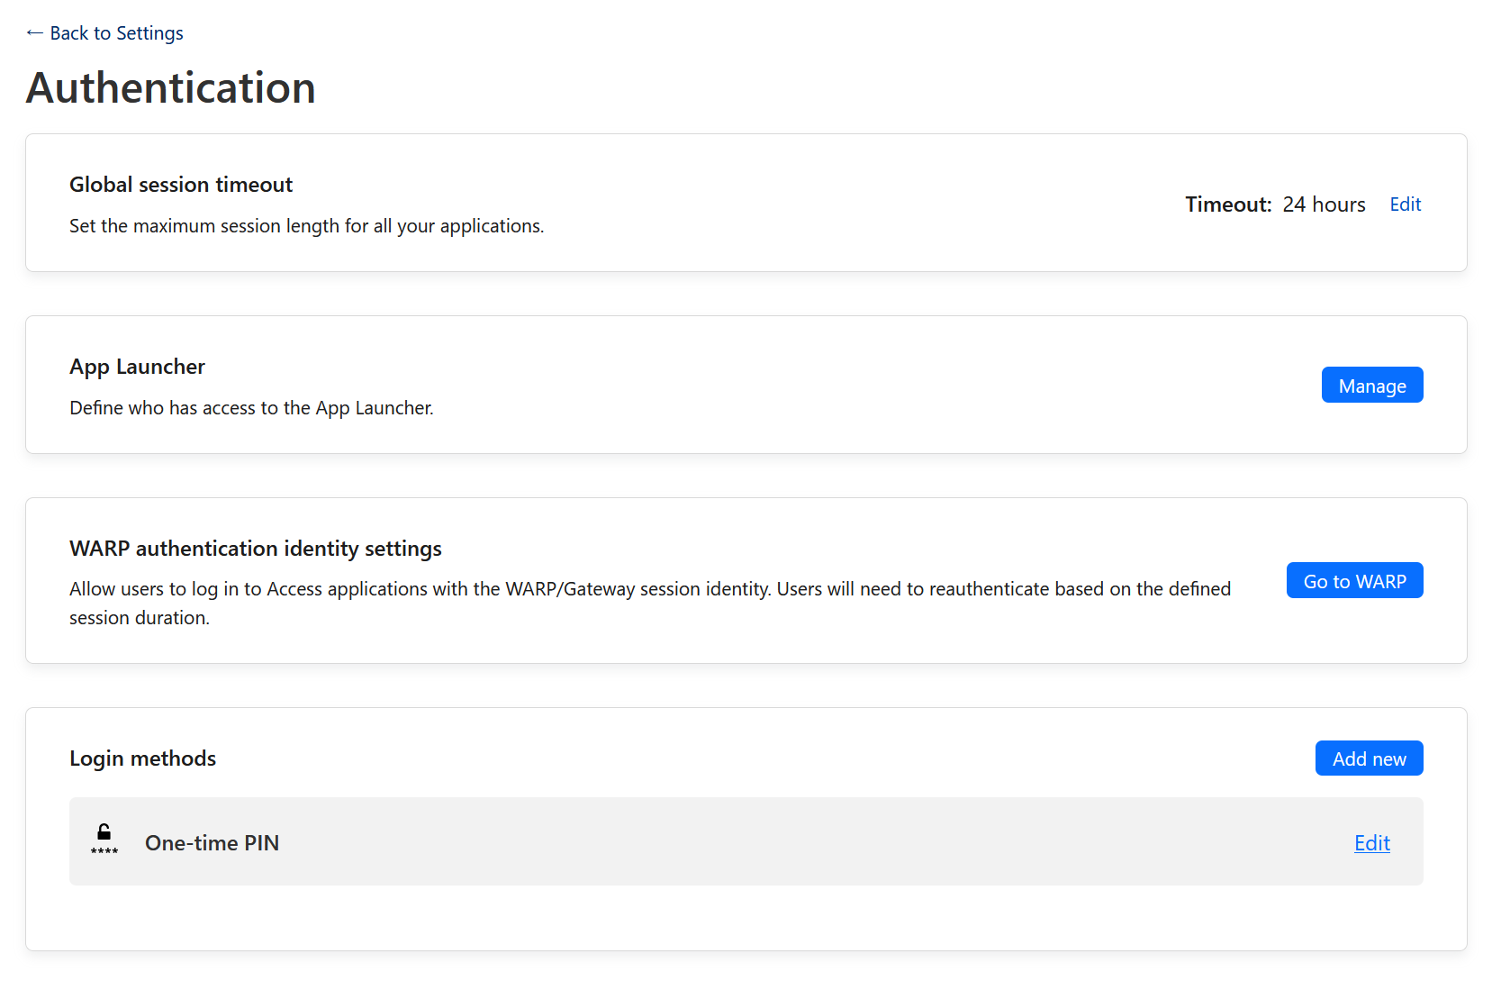The height and width of the screenshot is (981, 1492).
Task: Add a new login method
Action: 1369,758
